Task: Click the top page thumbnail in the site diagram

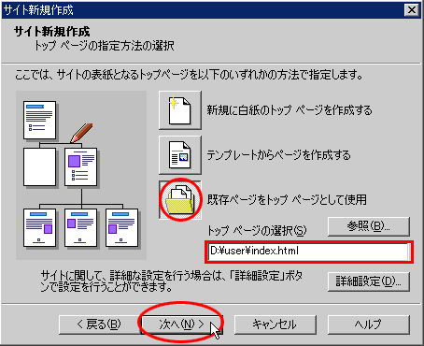Action: coord(39,120)
